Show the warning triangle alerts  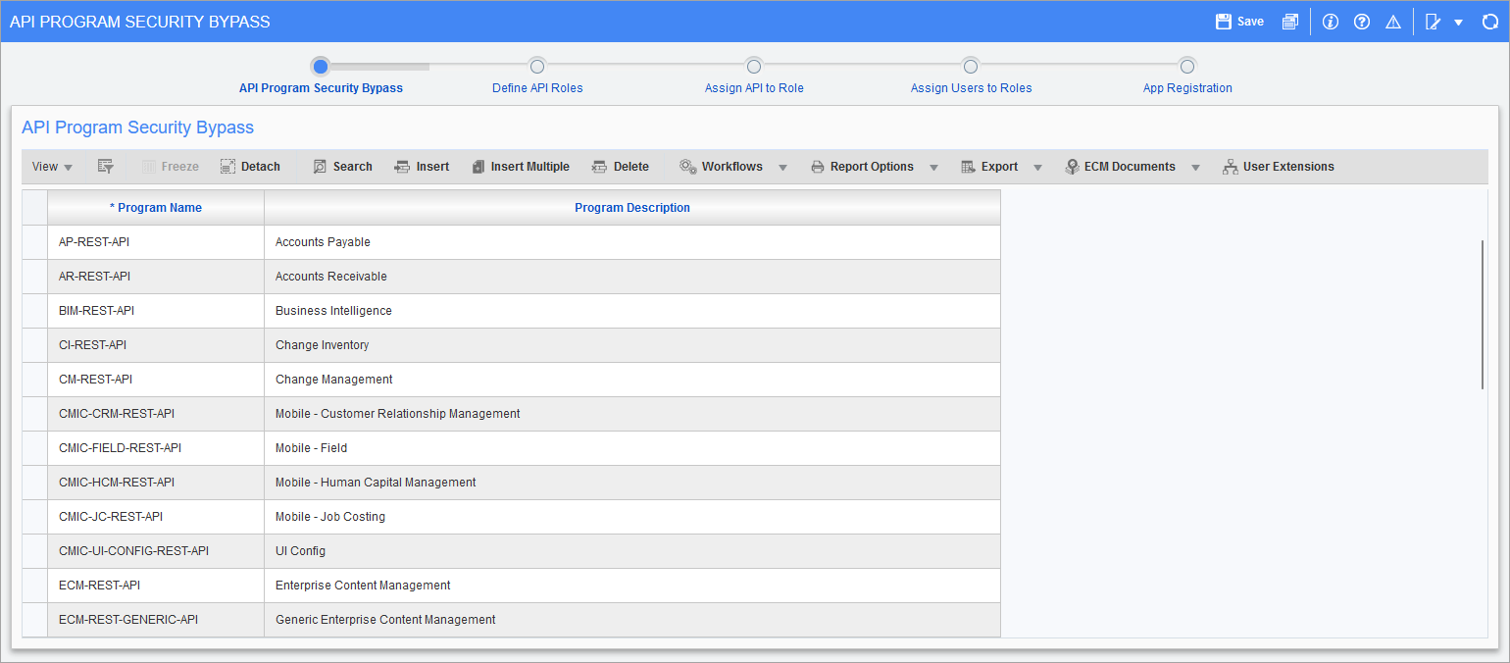1393,22
